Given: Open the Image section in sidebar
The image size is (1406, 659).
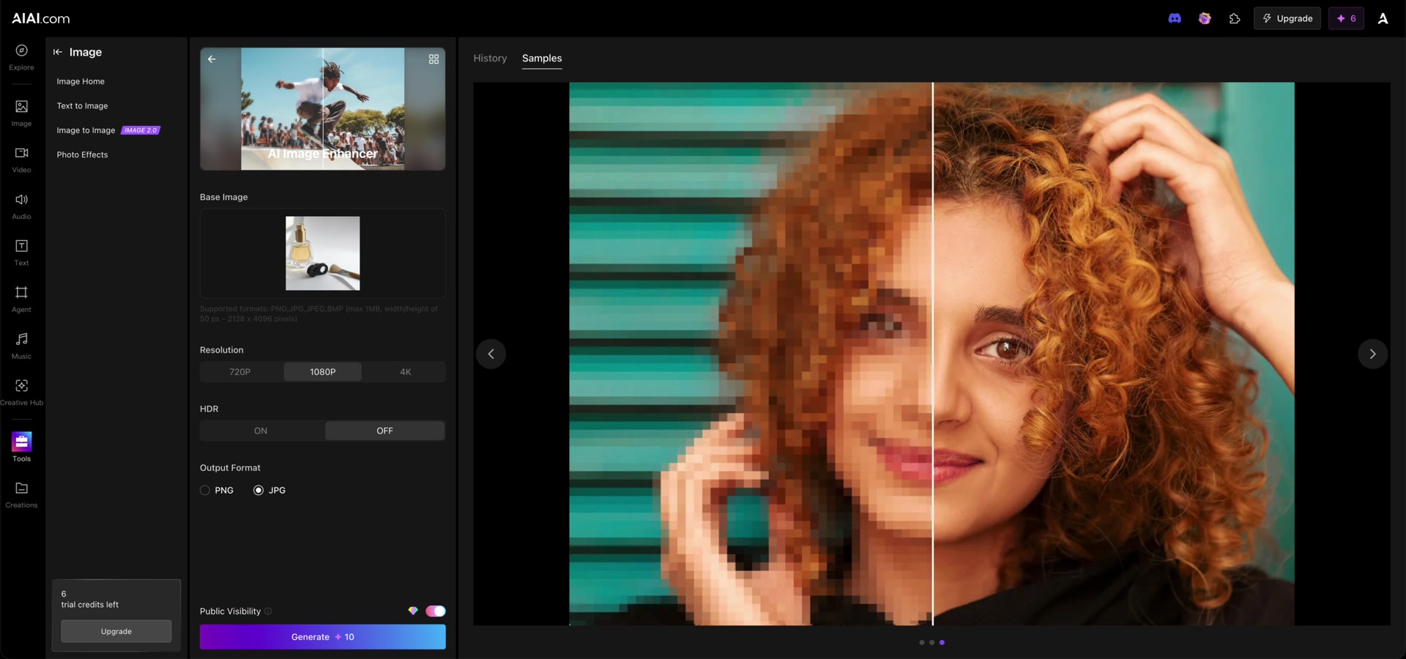Looking at the screenshot, I should [x=21, y=113].
